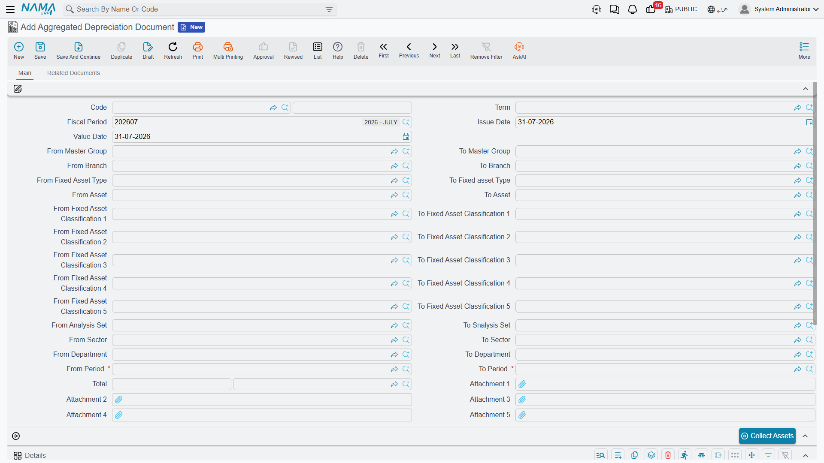Image resolution: width=824 pixels, height=463 pixels.
Task: Click the copy lines icon in Details
Action: point(635,455)
